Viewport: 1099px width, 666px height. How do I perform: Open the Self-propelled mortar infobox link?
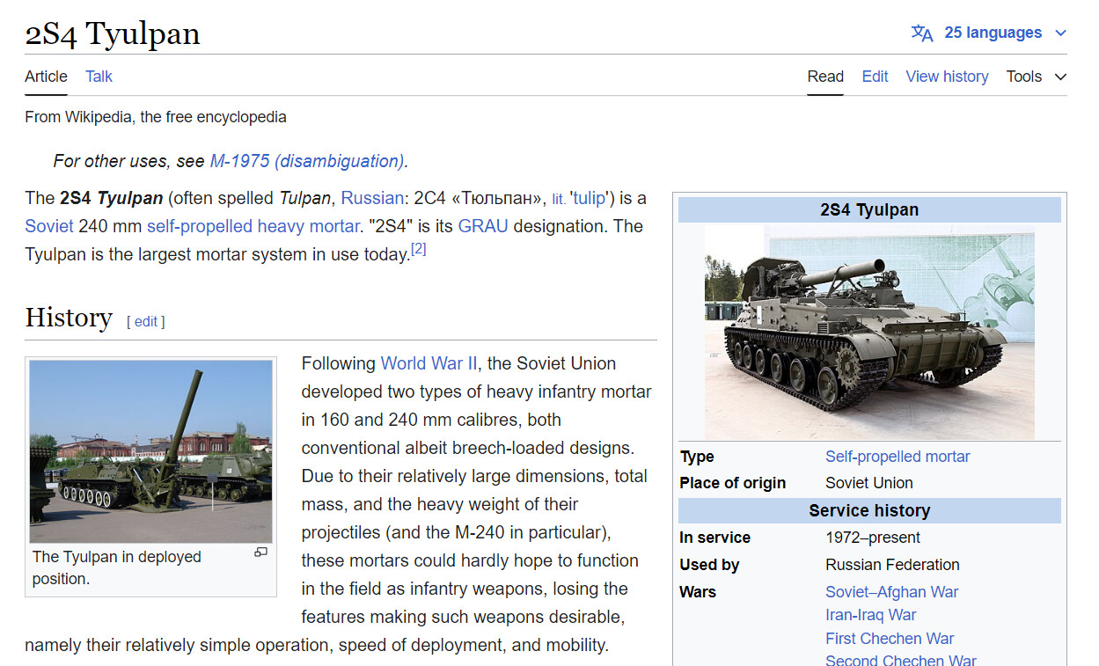(x=898, y=457)
